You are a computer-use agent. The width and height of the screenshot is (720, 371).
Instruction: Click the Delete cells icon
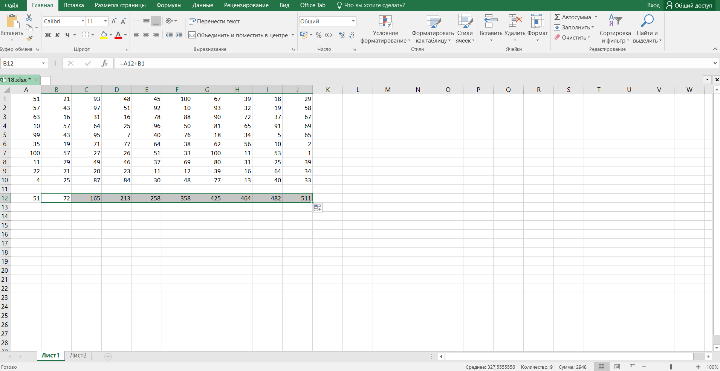(515, 21)
